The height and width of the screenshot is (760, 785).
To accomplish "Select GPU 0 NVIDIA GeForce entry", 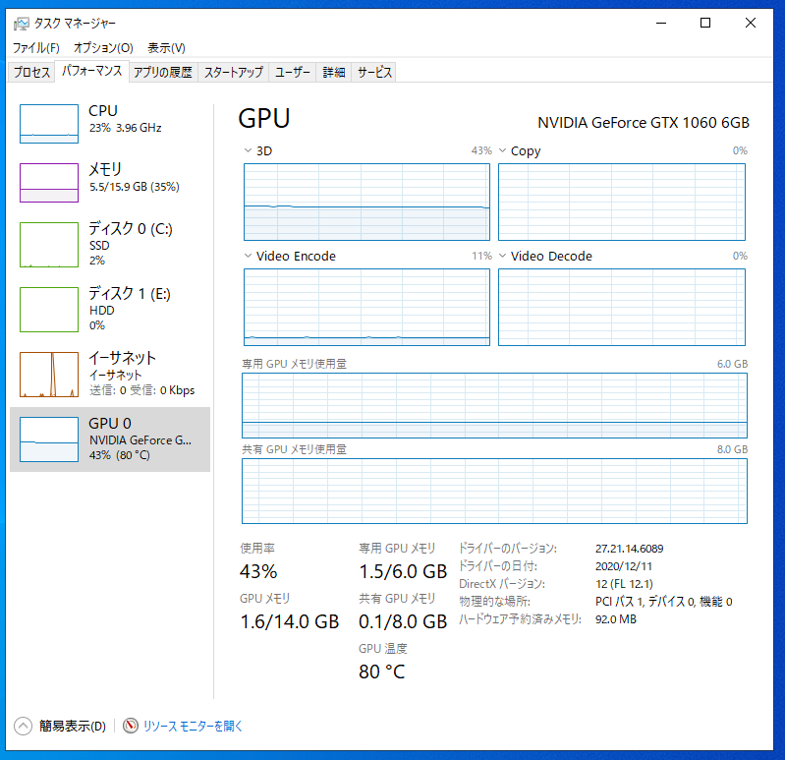I will [x=110, y=439].
